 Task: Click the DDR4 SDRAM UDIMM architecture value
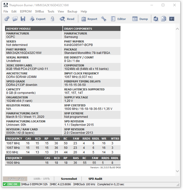[x=21, y=77]
